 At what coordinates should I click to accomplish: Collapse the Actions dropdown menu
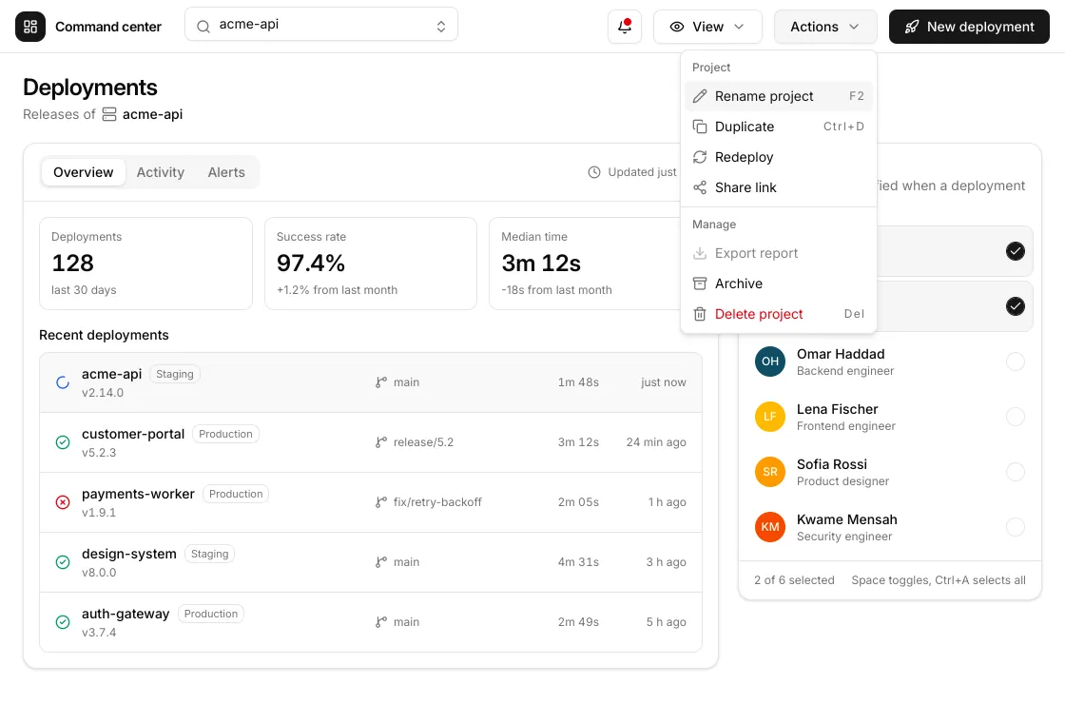coord(825,27)
